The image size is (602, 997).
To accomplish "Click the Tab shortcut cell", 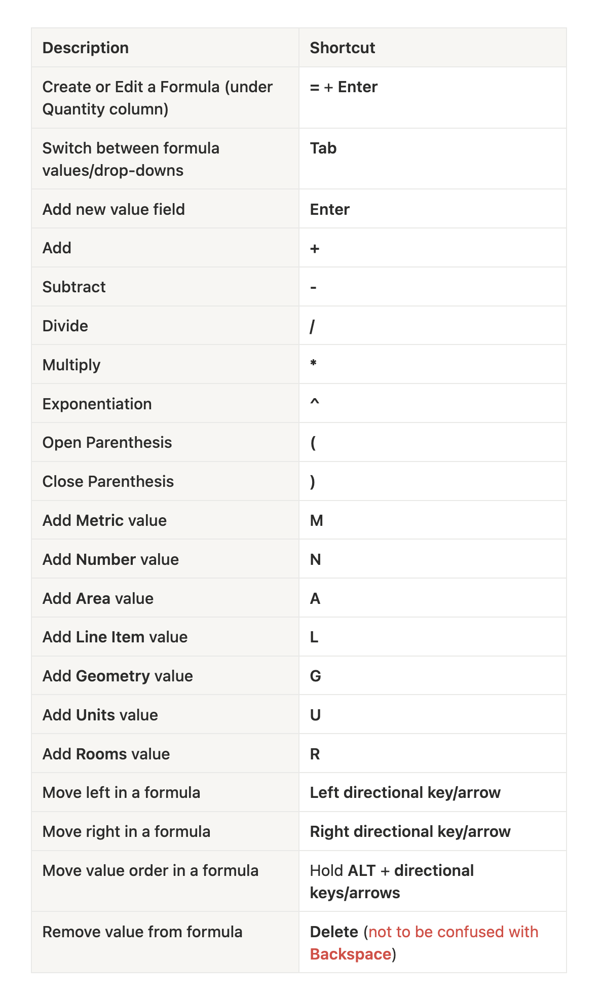I will point(323,148).
